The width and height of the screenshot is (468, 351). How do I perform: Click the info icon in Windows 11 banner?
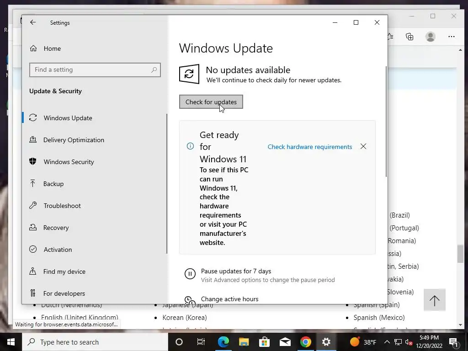(190, 146)
